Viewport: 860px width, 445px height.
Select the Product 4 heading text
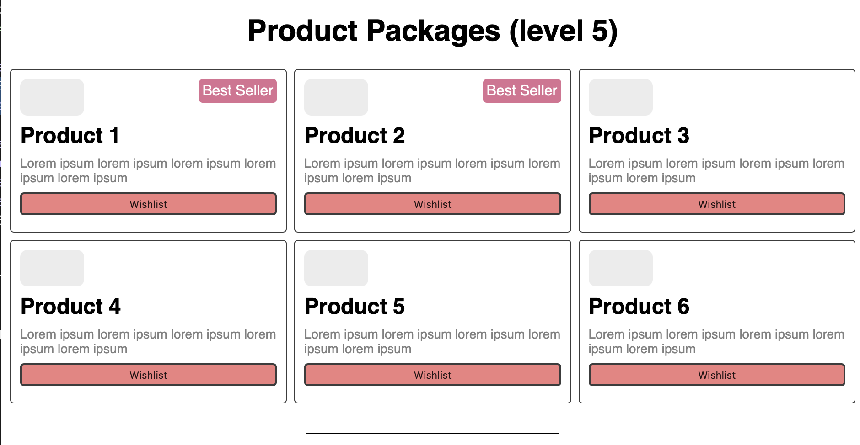[x=70, y=307]
